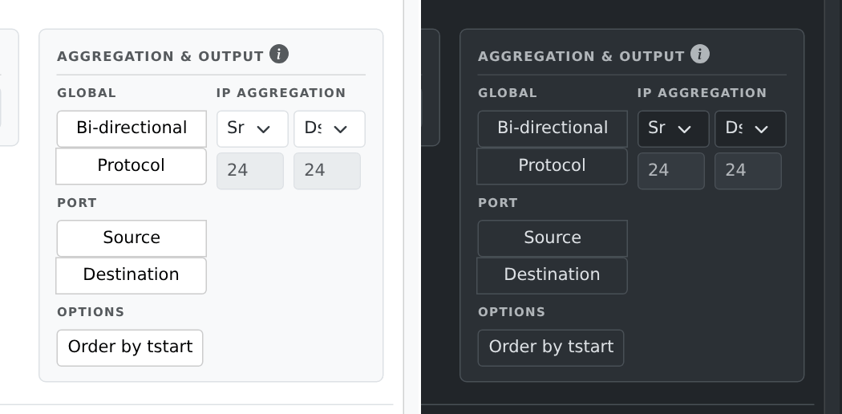842x414 pixels.
Task: Toggle Bi-directional in light theme panel
Action: [x=132, y=129]
